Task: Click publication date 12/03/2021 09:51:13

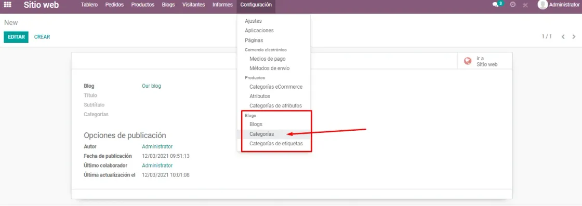Action: (x=166, y=156)
